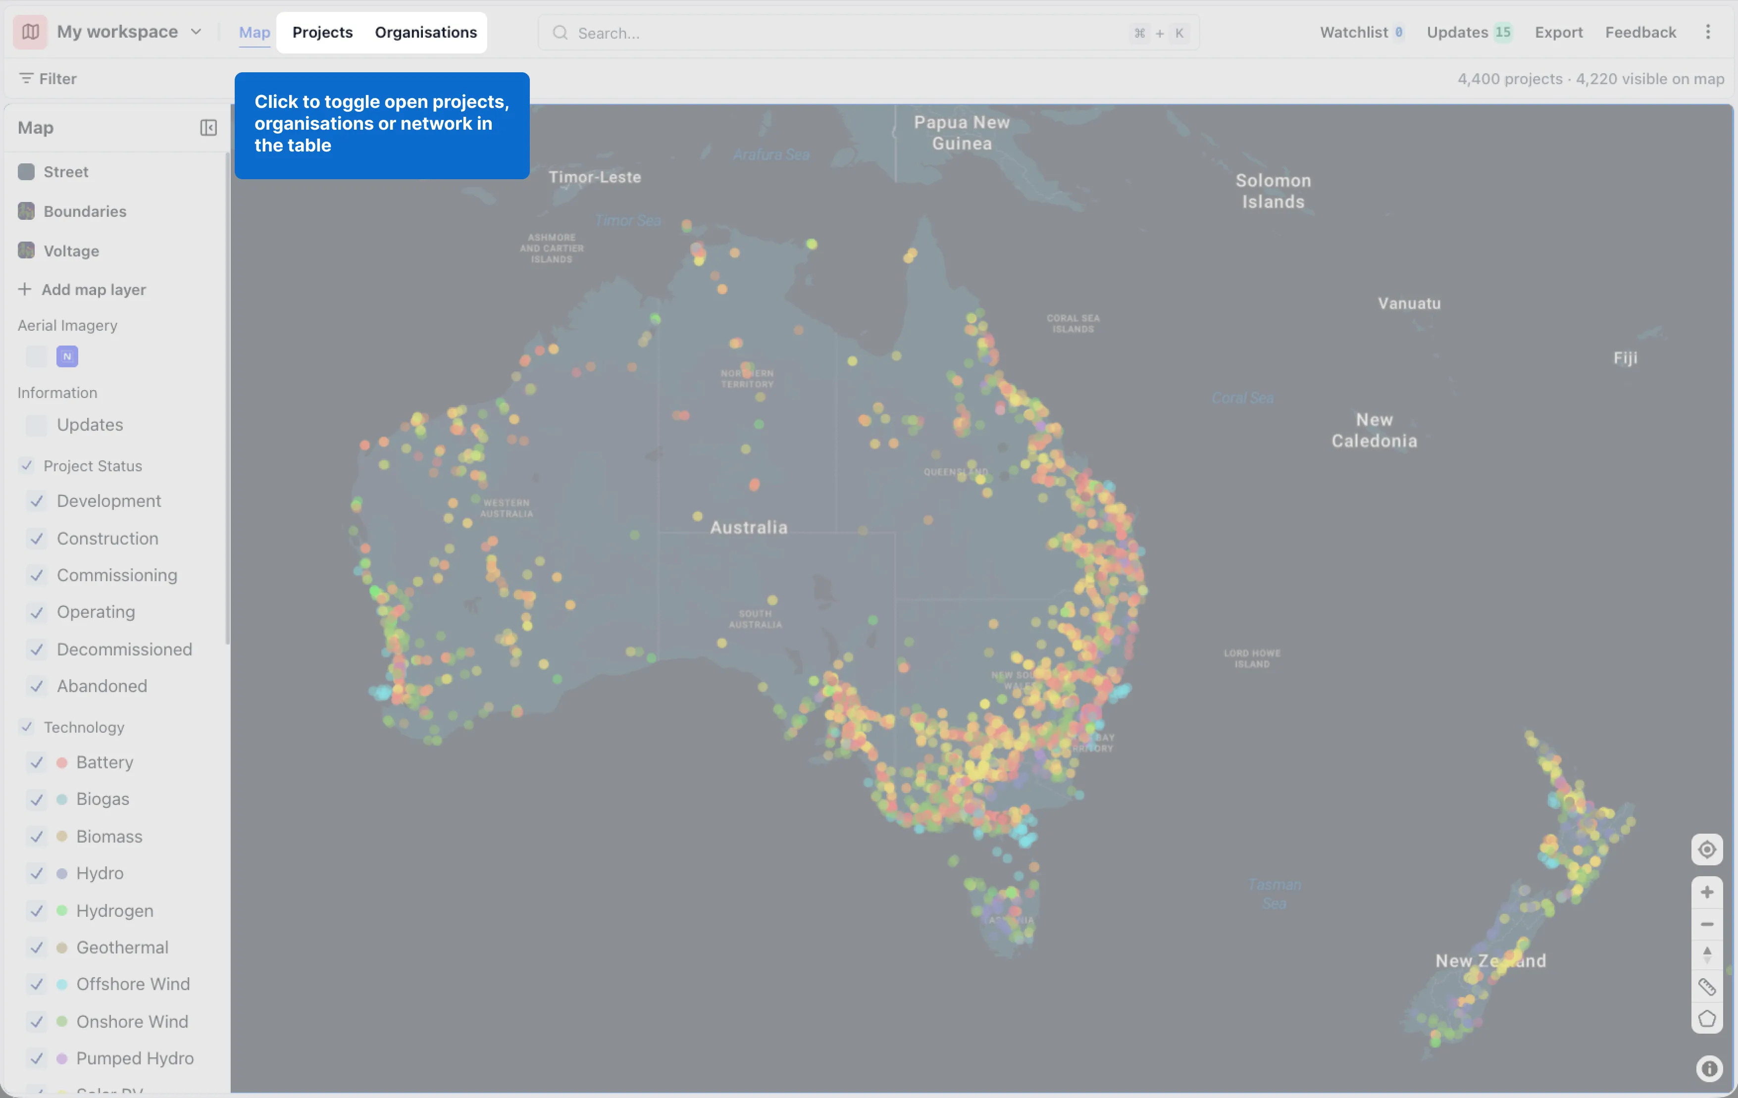Collapse the Project Status group
Viewport: 1738px width, 1098px height.
[27, 466]
